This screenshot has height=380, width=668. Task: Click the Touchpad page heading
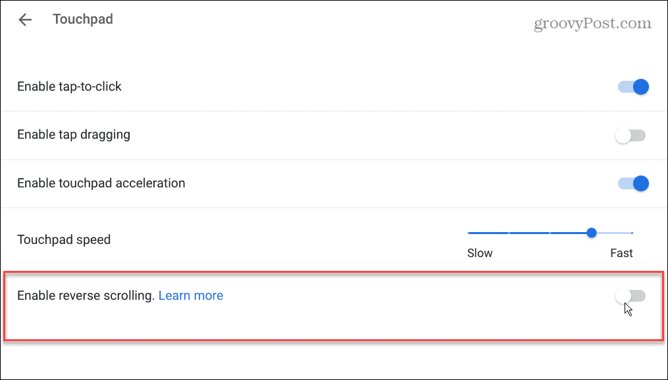83,19
